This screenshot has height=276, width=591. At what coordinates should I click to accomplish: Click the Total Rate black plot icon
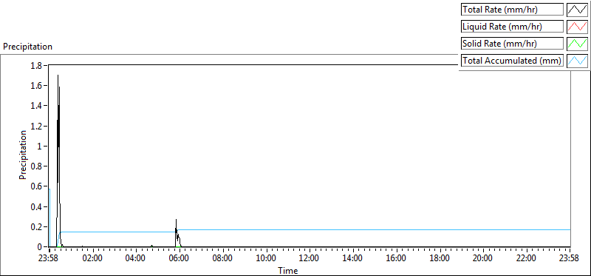tap(577, 9)
